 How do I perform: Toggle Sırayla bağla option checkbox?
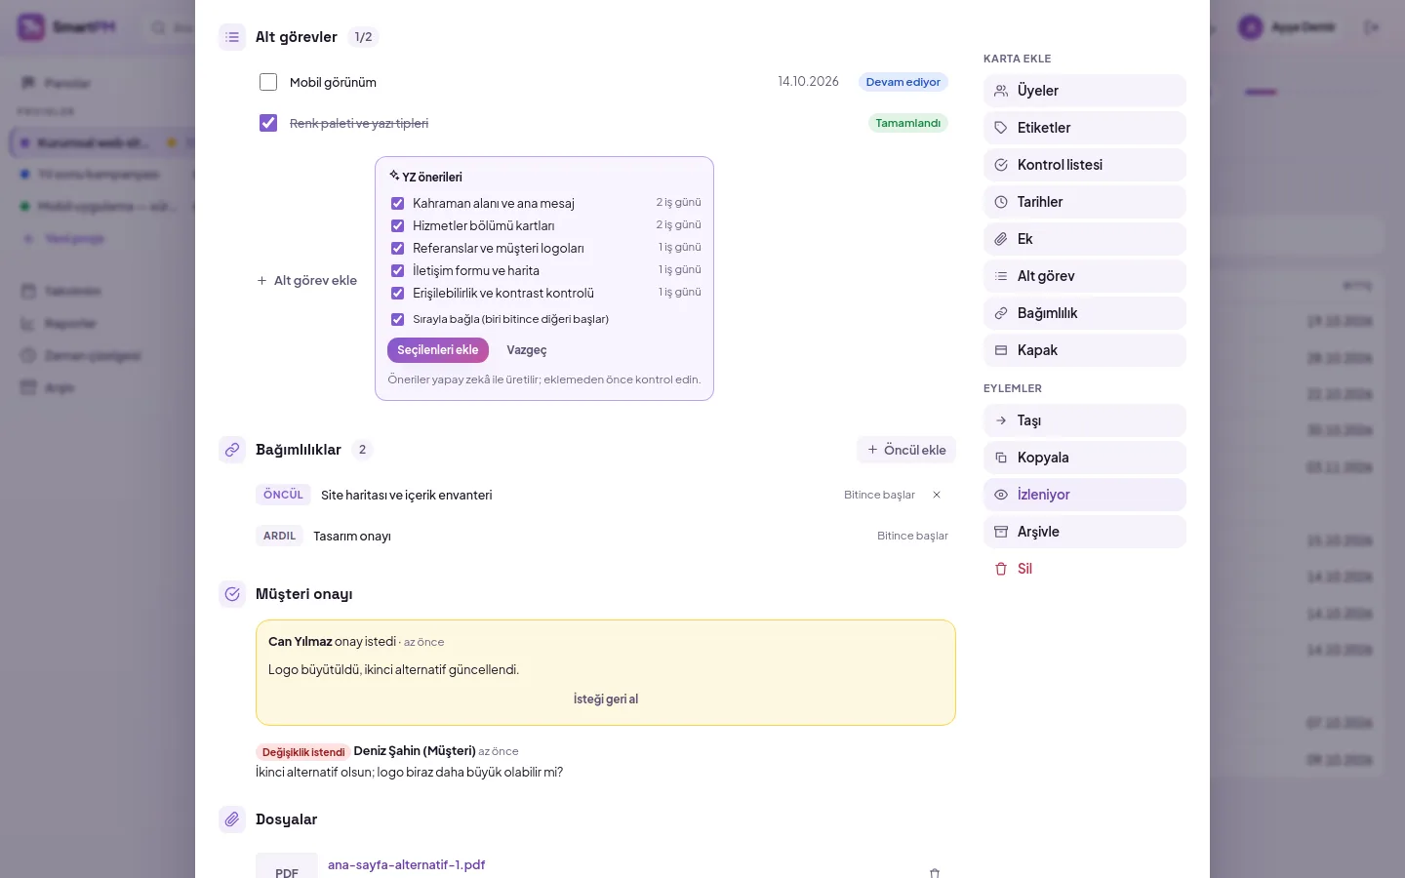(x=397, y=319)
